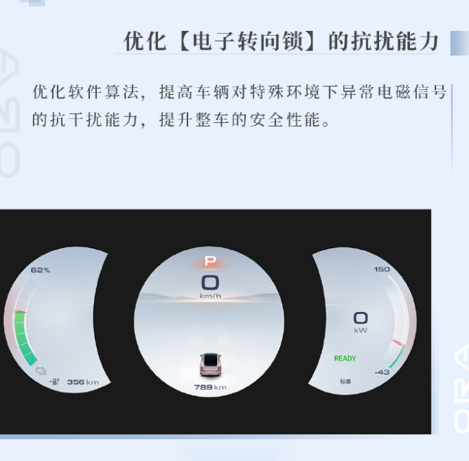Screen dimensions: 469x461
Task: Click the blue square beside the title
Action: click(x=460, y=43)
